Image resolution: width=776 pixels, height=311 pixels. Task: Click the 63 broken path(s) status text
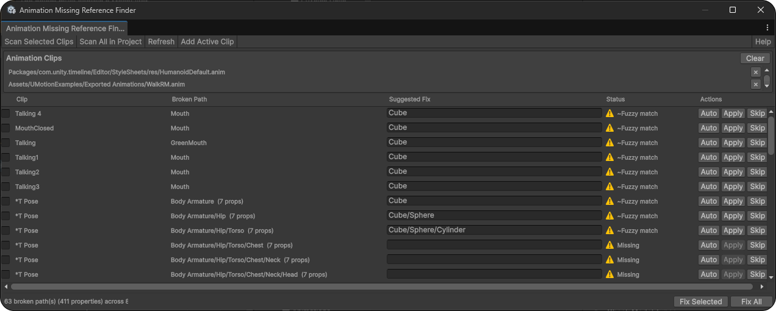[66, 301]
